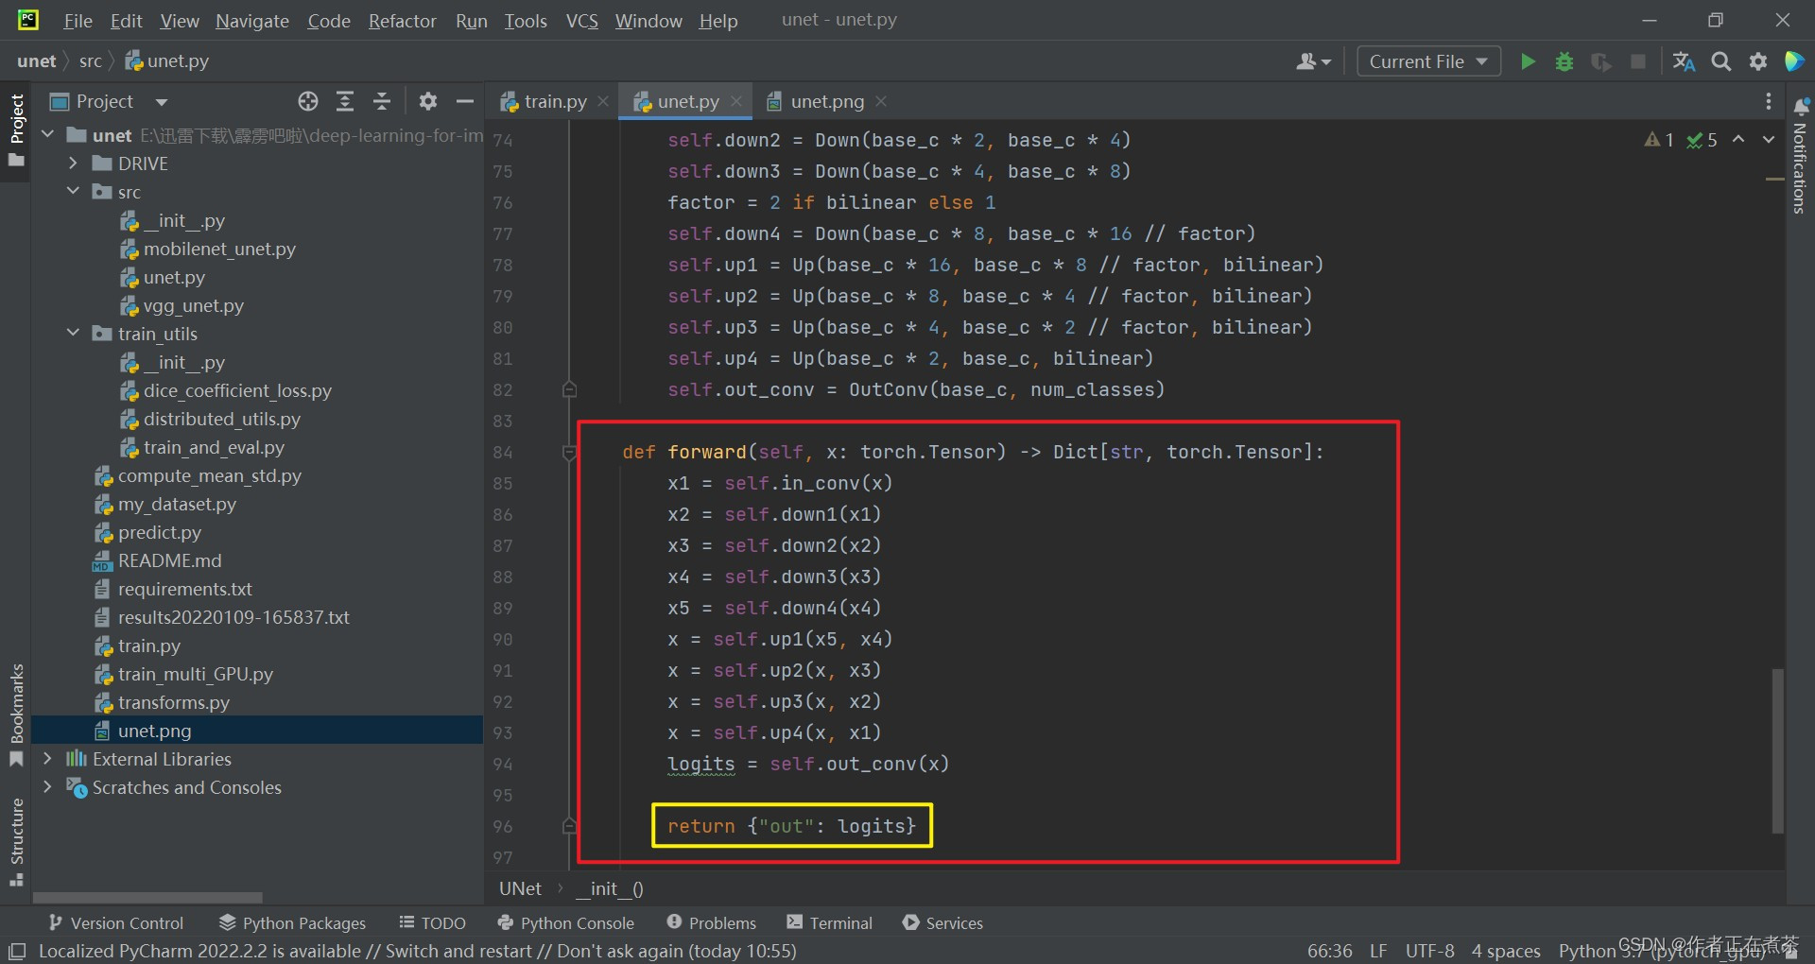This screenshot has width=1815, height=964.
Task: Hide the Project panel with minus icon
Action: coord(465,101)
